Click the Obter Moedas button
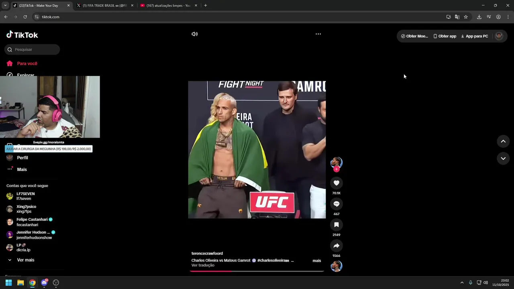Viewport: 514px width, 289px height. coord(414,36)
